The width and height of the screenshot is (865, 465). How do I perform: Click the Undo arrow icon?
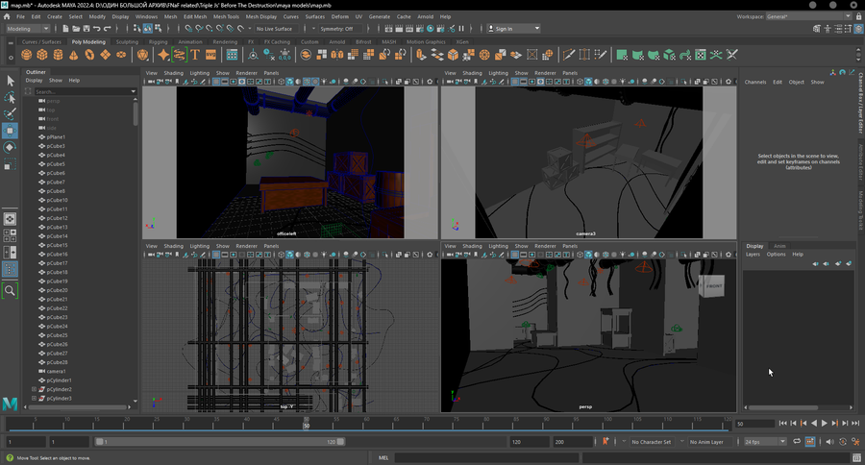(96, 29)
